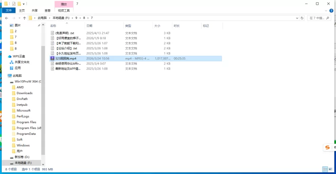Select the Downloads folder in navigation tree

point(24,93)
